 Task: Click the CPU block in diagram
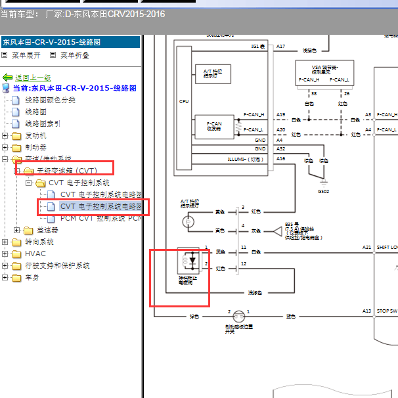(184, 108)
